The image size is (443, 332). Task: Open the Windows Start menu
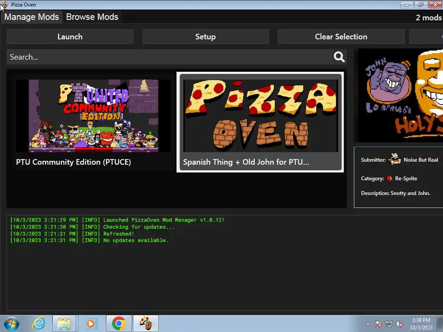[x=12, y=323]
